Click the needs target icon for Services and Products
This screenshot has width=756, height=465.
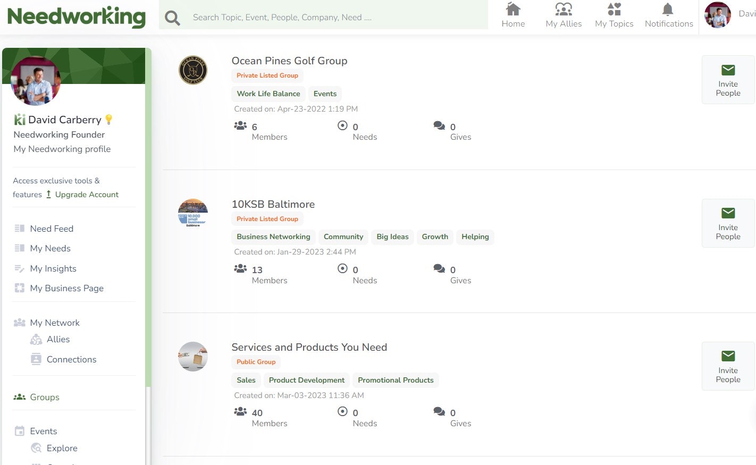click(343, 412)
